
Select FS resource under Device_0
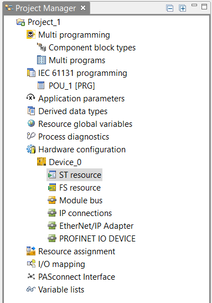click(74, 188)
